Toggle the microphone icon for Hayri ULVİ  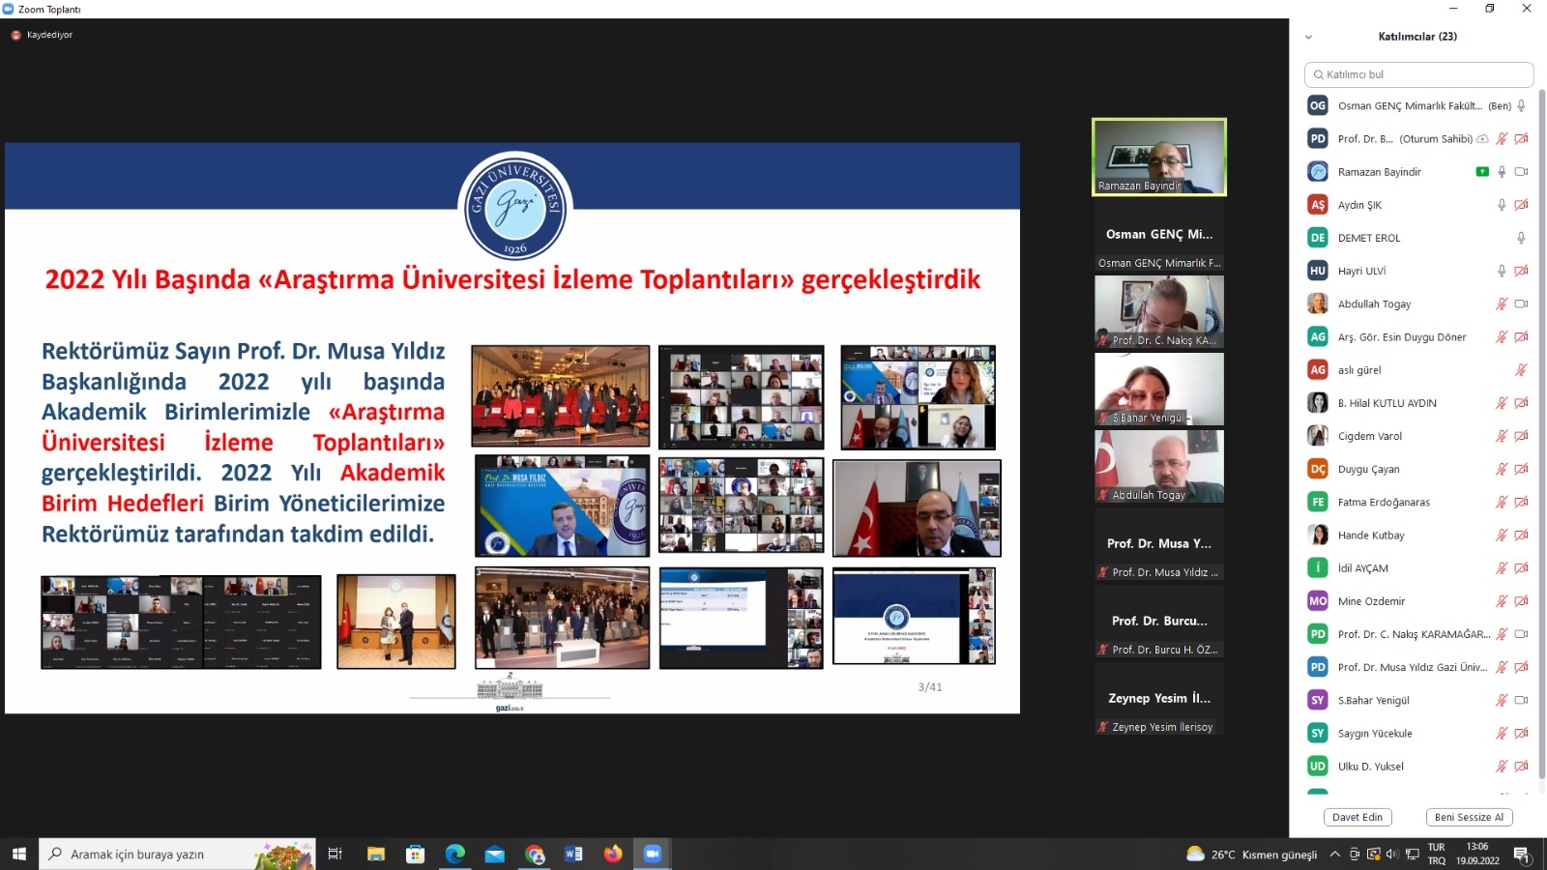(x=1502, y=272)
